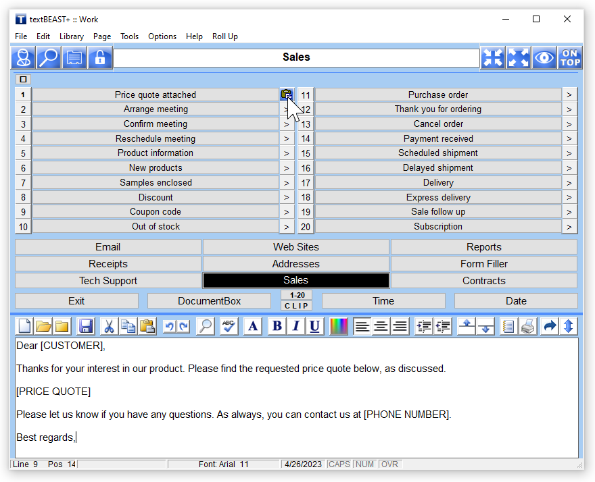Open the rainbow text color picker
Screen dimensions: 595x482
coord(339,326)
